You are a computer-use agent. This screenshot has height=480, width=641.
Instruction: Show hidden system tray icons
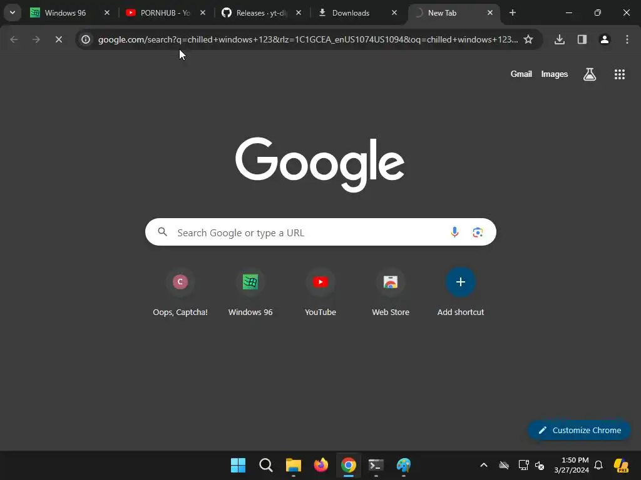point(484,465)
